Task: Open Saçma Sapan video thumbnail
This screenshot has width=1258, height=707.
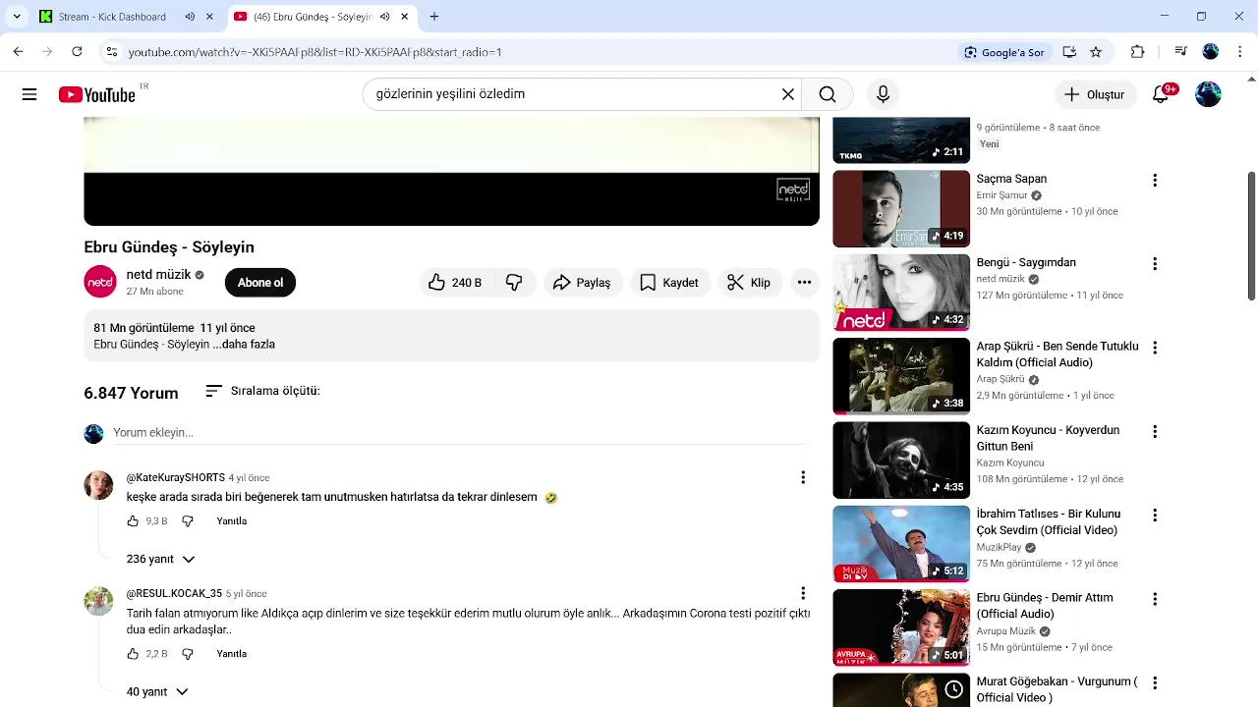Action: [901, 208]
